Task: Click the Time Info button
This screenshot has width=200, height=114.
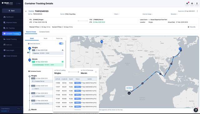Action: (x=192, y=27)
